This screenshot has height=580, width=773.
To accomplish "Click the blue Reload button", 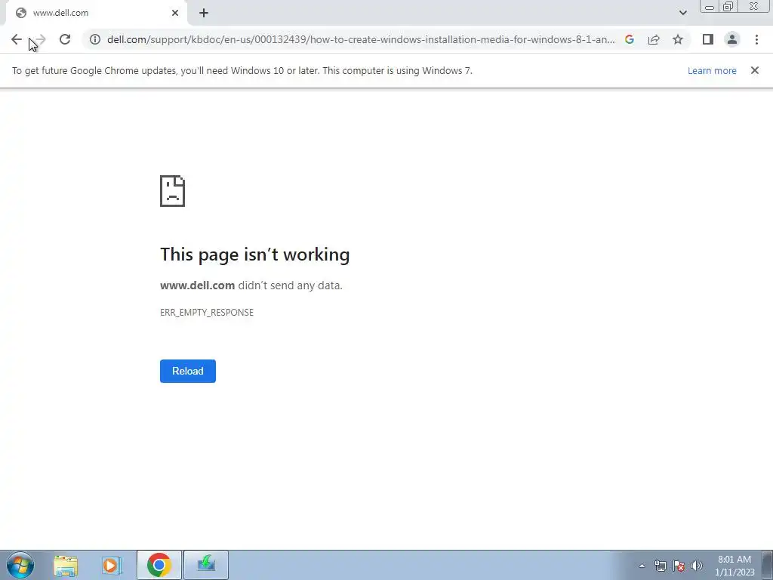I will click(x=188, y=371).
